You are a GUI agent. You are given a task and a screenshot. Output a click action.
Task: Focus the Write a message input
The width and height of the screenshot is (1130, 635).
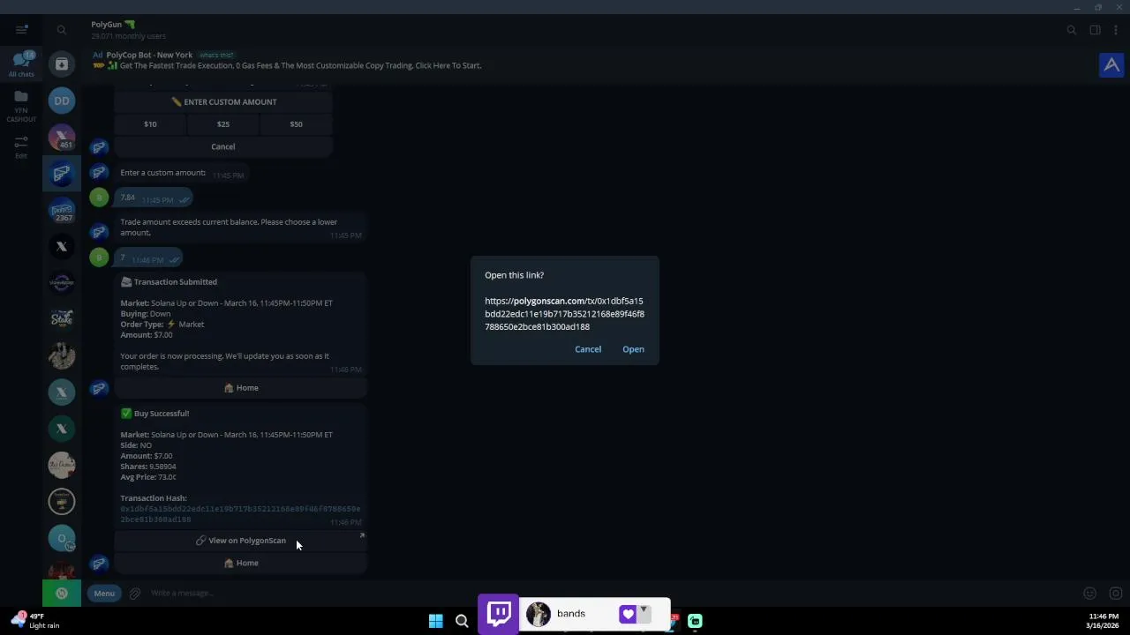pos(609,594)
